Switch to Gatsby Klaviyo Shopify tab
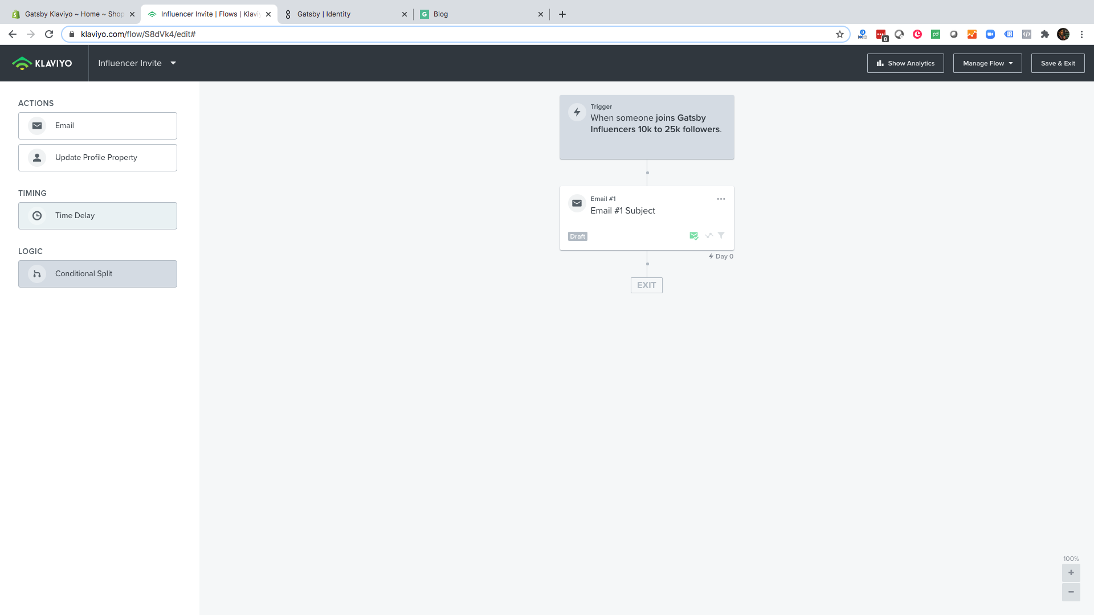 tap(72, 14)
